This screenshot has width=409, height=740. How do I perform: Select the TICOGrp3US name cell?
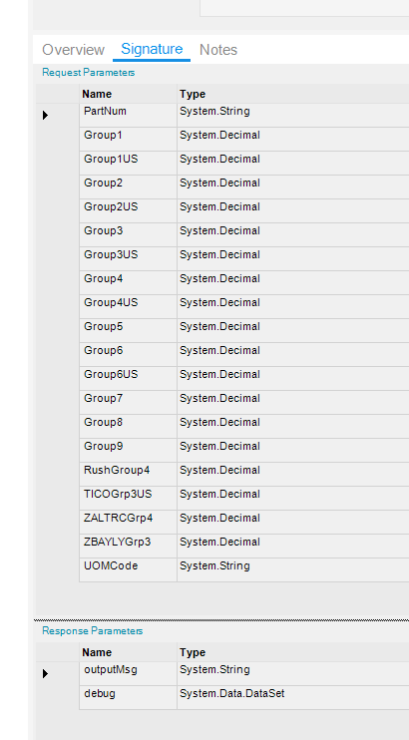click(128, 498)
